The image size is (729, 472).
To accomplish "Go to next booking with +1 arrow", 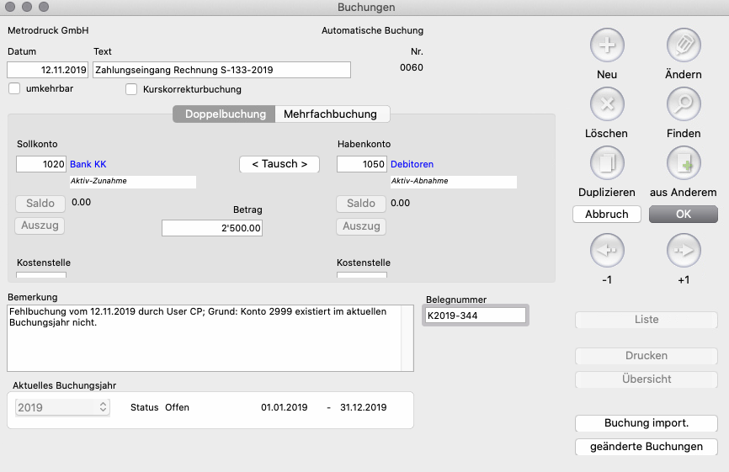I will tap(684, 250).
